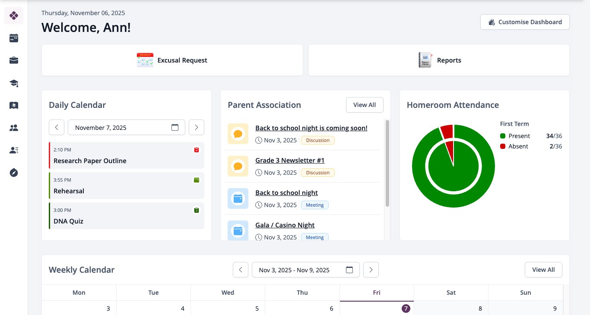Open the calendar icon in the sidebar
590x315 pixels.
(x=14, y=38)
